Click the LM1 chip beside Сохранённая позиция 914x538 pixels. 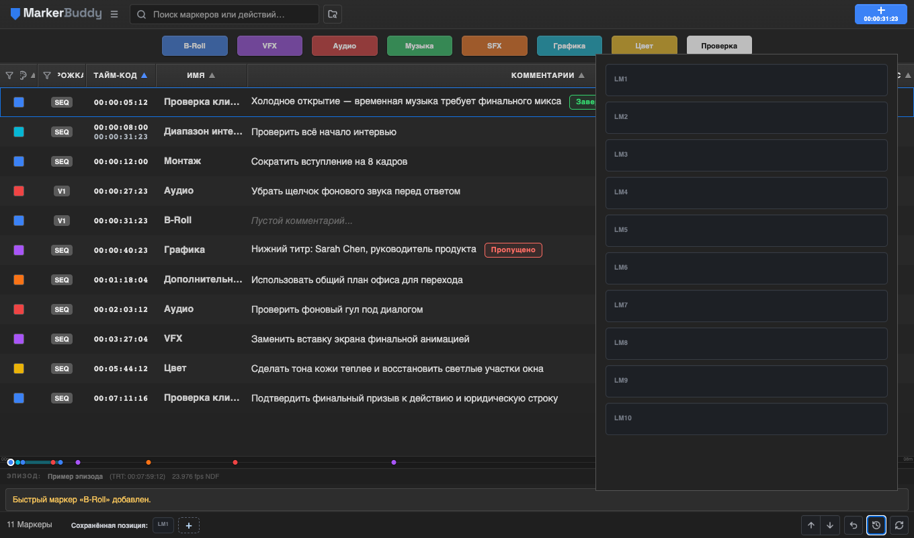(x=163, y=525)
